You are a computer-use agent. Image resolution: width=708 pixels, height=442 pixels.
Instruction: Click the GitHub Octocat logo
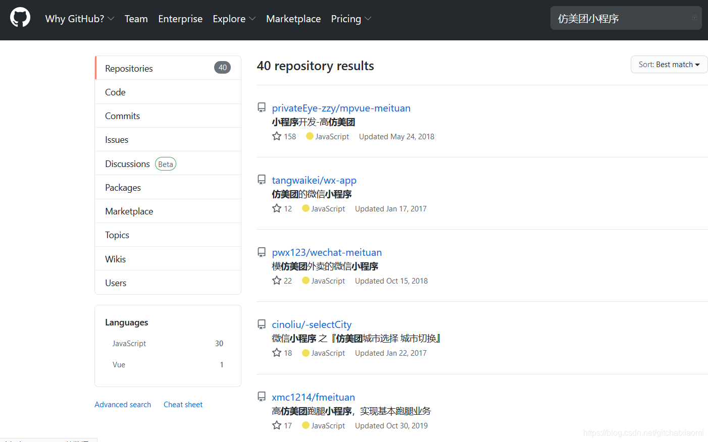tap(20, 17)
